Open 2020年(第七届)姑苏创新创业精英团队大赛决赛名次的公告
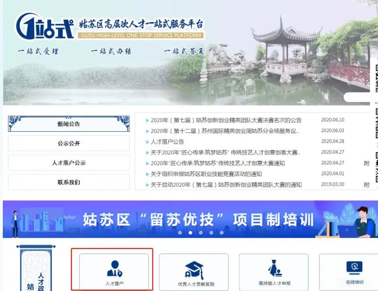This screenshot has width=378, height=291. click(226, 120)
